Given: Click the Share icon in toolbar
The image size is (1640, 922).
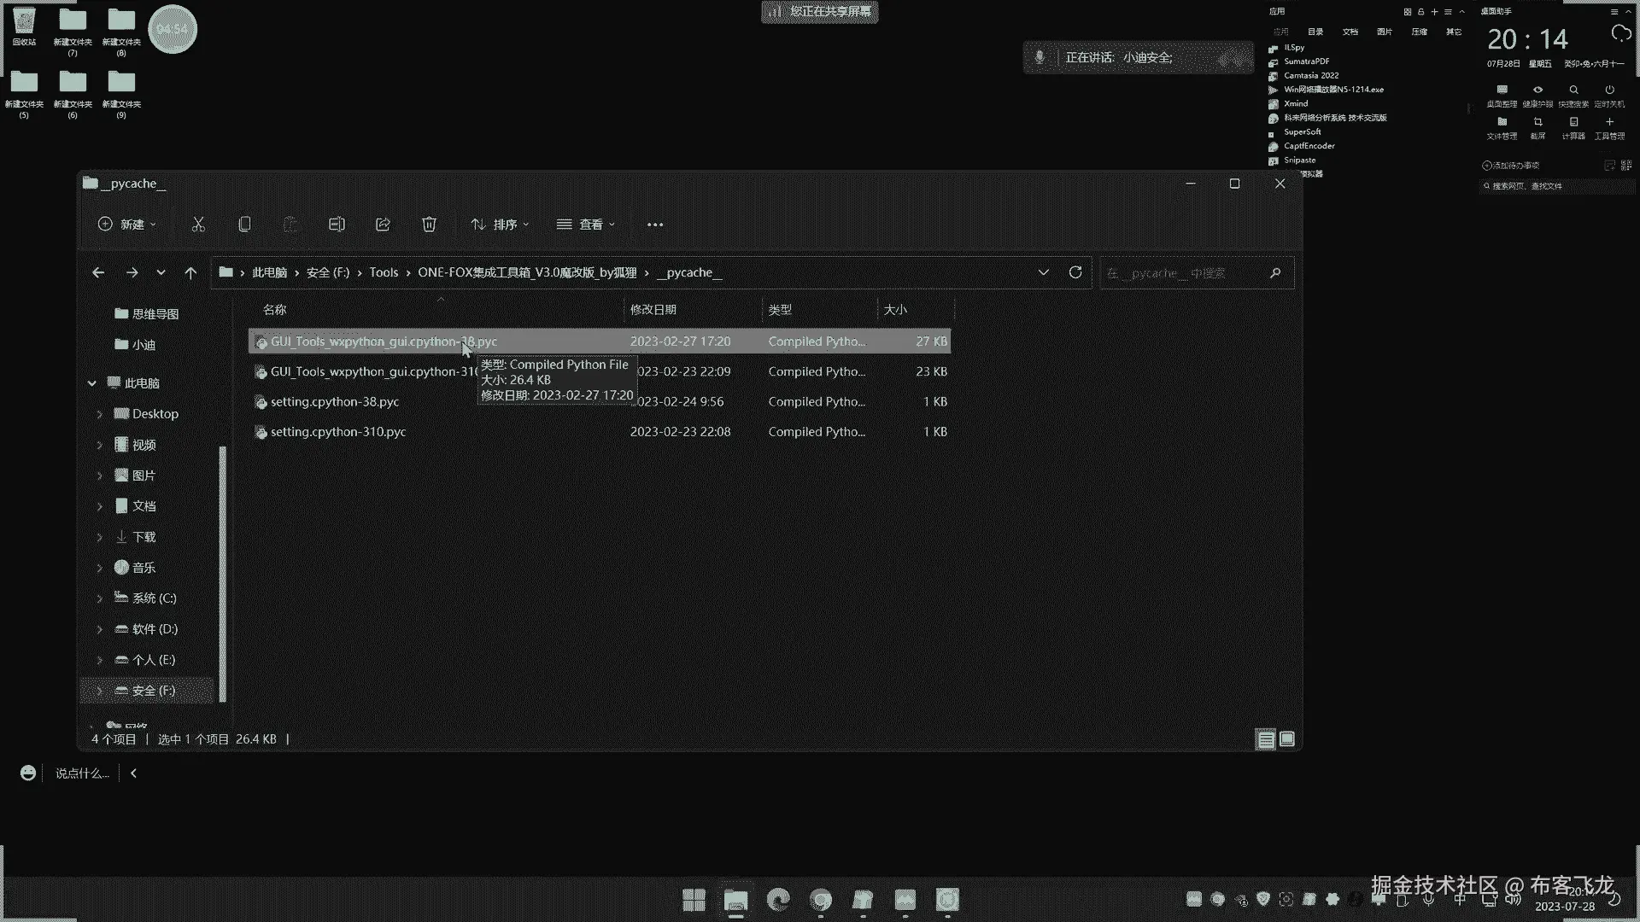Looking at the screenshot, I should point(383,225).
